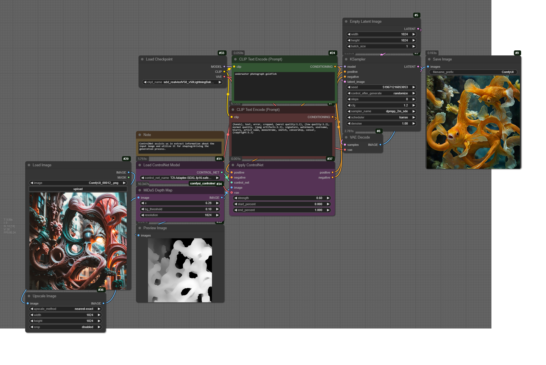Click the LATENT output socket of KSampler
The image size is (546, 365).
click(x=418, y=67)
